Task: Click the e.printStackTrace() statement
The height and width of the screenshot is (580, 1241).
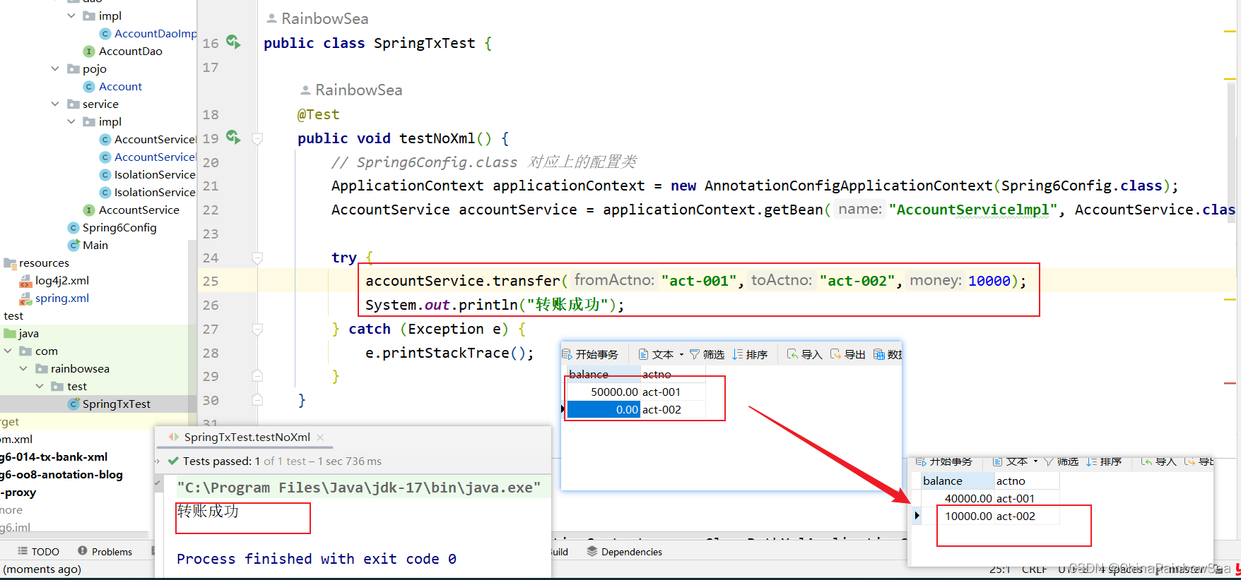Action: (449, 353)
